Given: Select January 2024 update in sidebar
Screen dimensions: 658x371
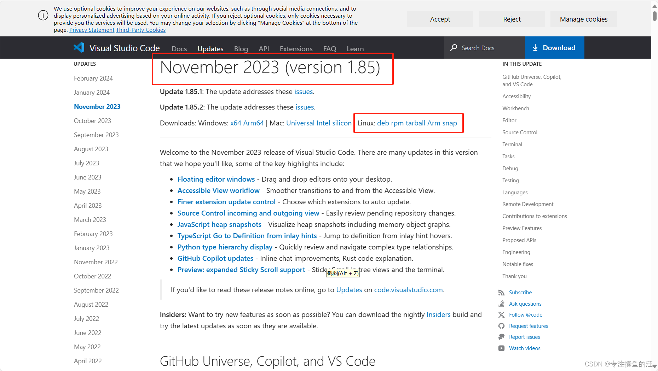Looking at the screenshot, I should (x=92, y=93).
